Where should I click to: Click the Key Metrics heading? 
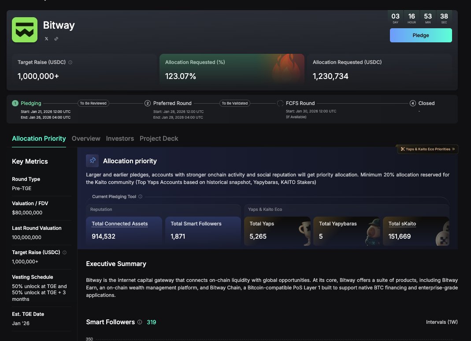[x=30, y=161]
